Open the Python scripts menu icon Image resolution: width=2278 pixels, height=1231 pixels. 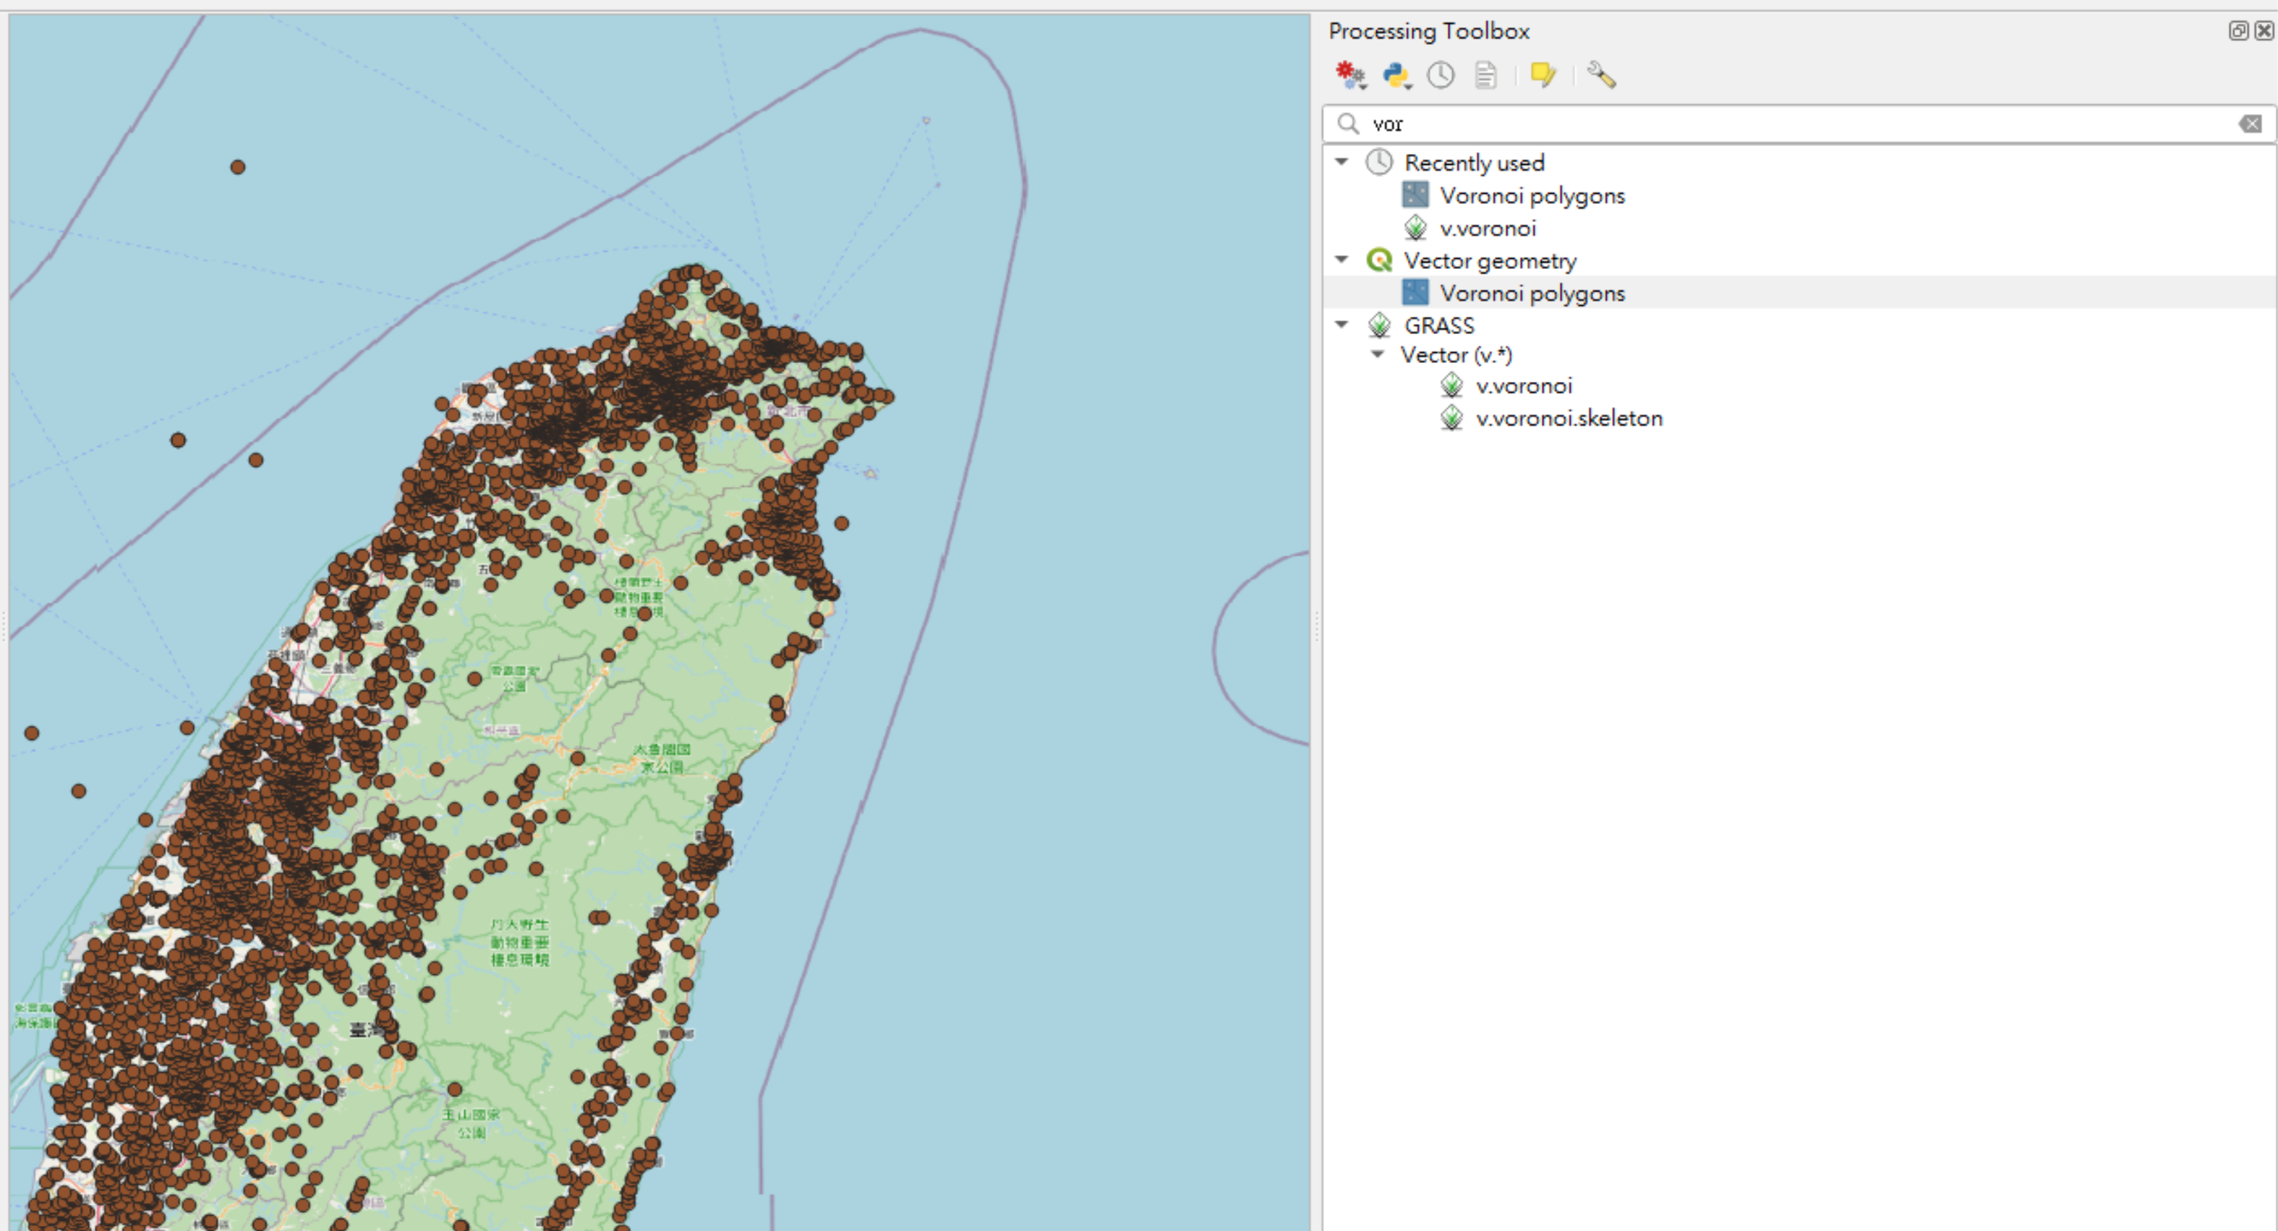[1396, 75]
